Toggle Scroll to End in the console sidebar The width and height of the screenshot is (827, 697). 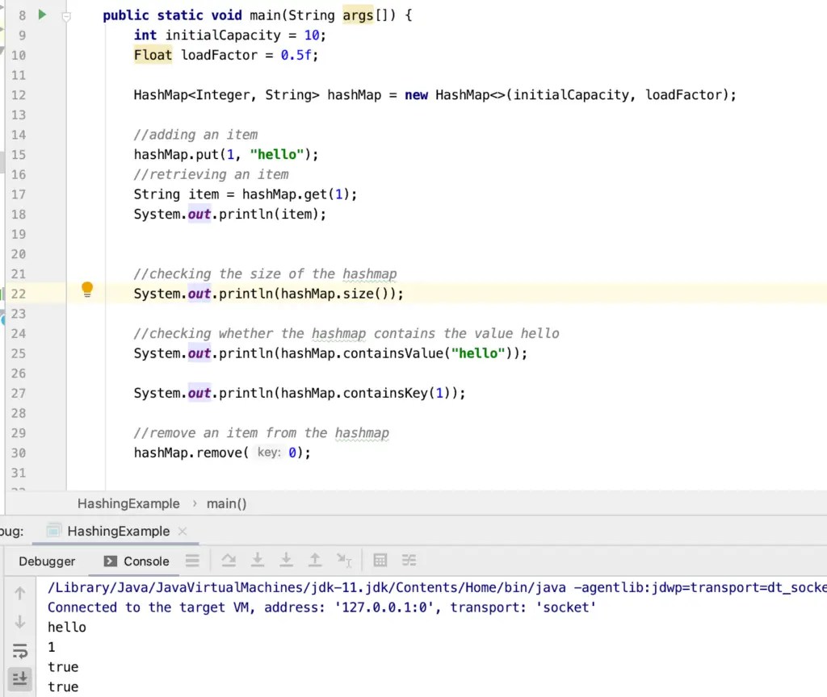pyautogui.click(x=20, y=678)
